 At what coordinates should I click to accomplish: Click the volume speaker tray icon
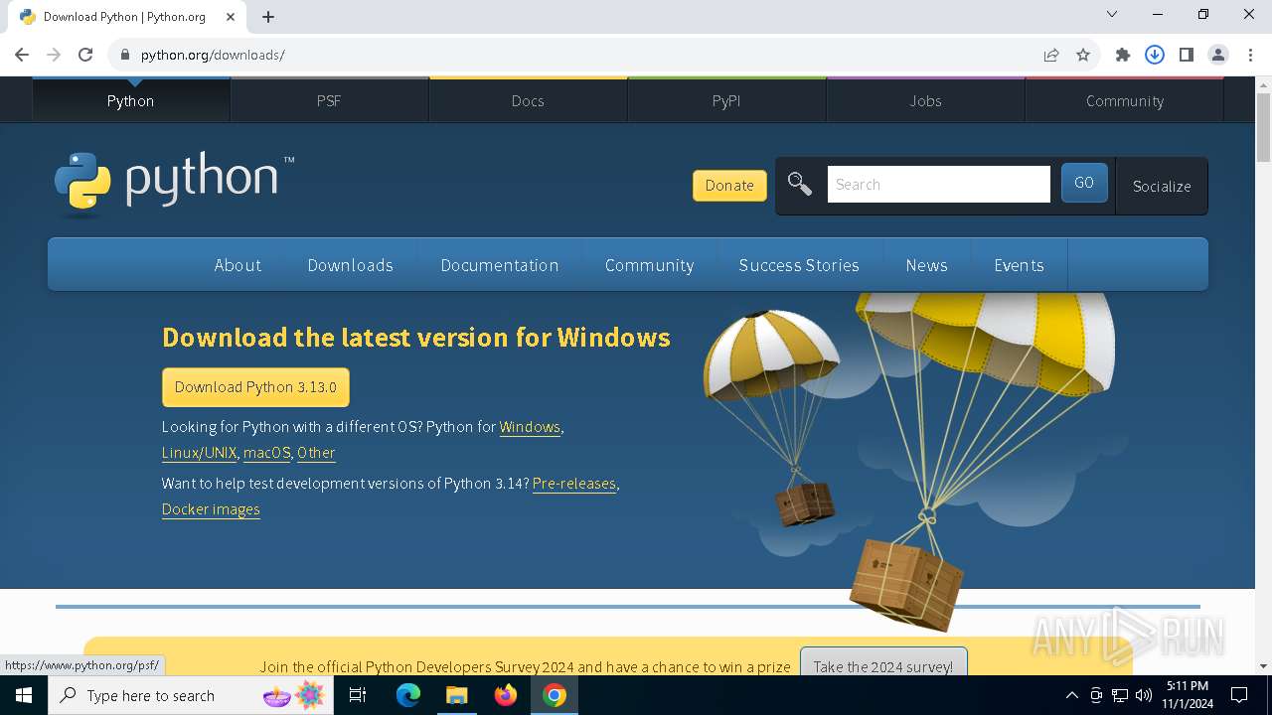(x=1143, y=695)
